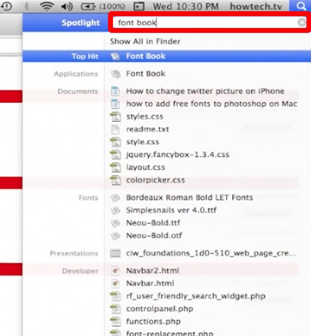
Task: Open the Top Hit Font Book
Action: click(x=166, y=56)
